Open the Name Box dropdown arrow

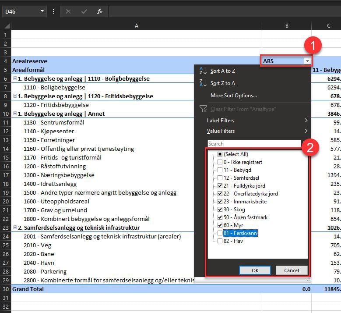[42, 11]
